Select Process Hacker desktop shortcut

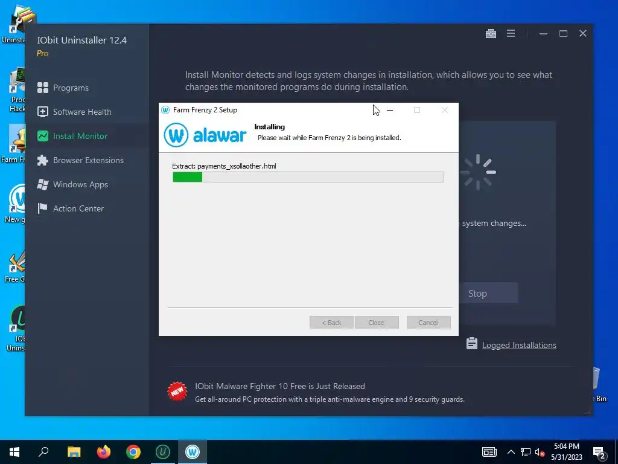click(16, 91)
